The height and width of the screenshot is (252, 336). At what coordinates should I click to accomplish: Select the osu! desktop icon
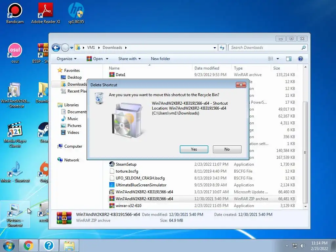coord(15,53)
